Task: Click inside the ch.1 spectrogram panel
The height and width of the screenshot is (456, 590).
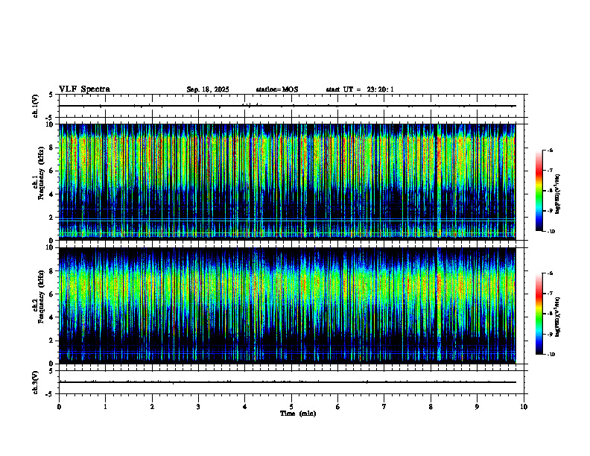Action: pyautogui.click(x=287, y=182)
